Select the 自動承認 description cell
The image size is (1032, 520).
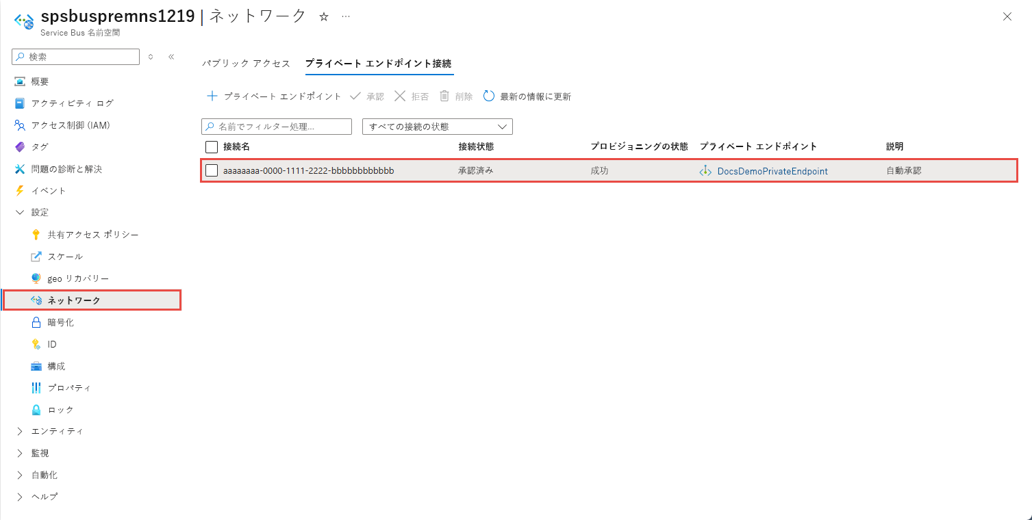point(904,171)
